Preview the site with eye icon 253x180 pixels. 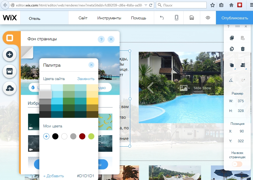pyautogui.click(x=208, y=18)
